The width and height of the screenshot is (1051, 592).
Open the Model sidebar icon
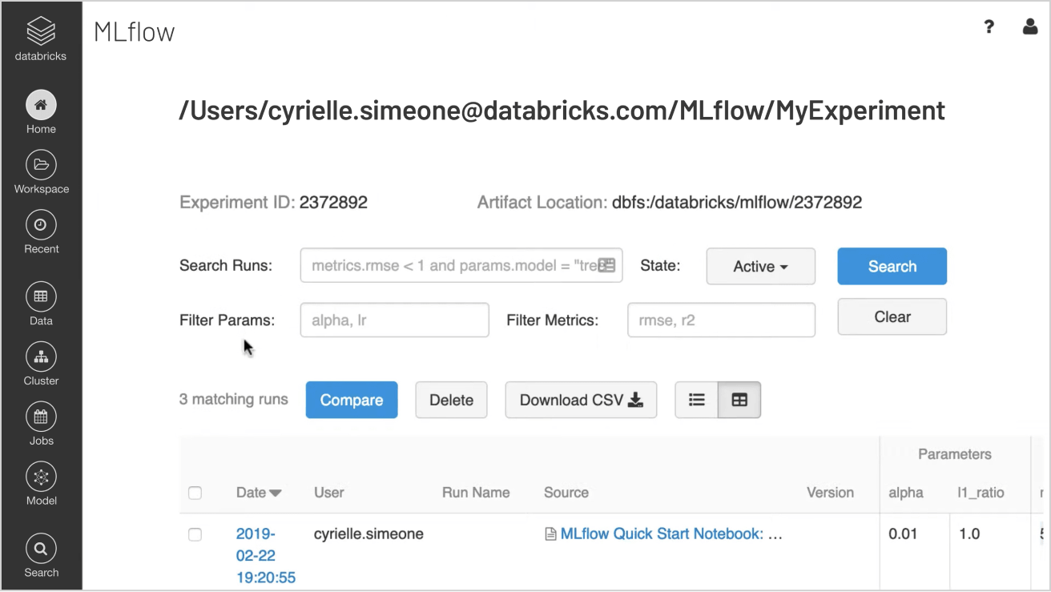[x=41, y=477]
